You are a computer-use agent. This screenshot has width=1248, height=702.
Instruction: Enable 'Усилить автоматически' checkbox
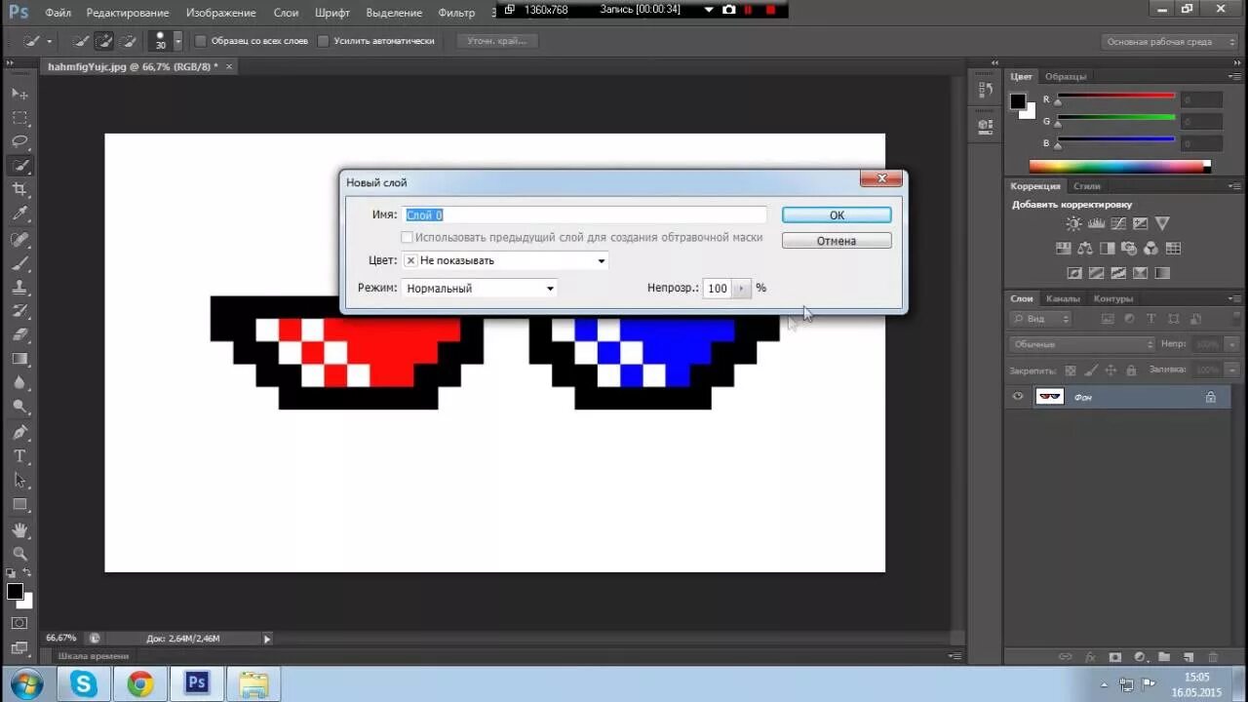(323, 42)
